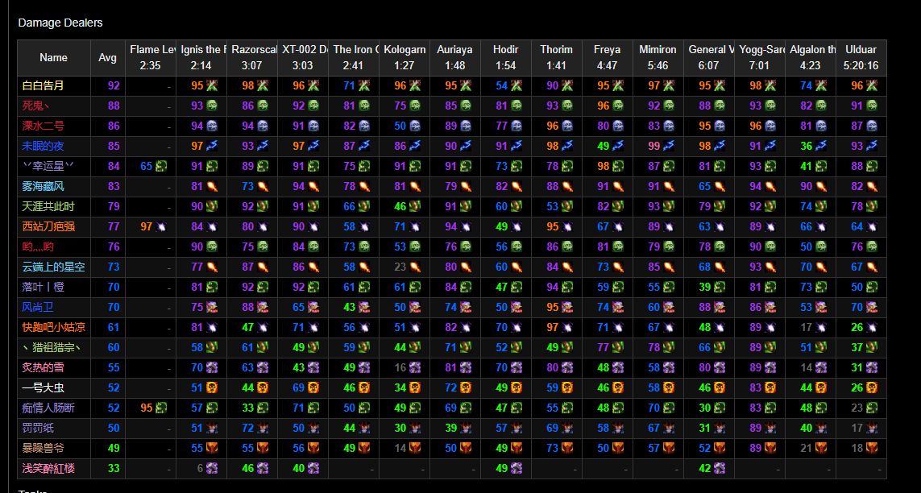Open the Yogg-Saron 7:01 column header

[760, 57]
